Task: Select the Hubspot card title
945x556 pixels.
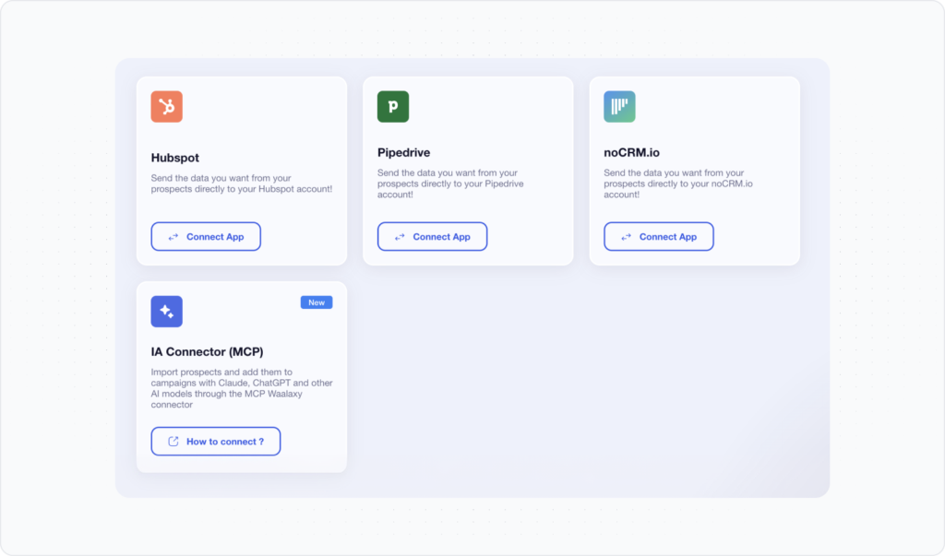Action: [174, 158]
